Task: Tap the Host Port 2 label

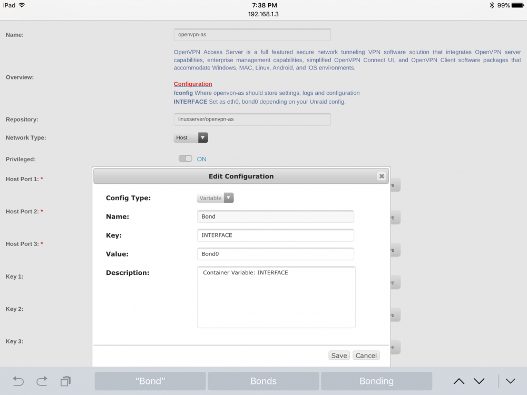Action: pyautogui.click(x=24, y=211)
